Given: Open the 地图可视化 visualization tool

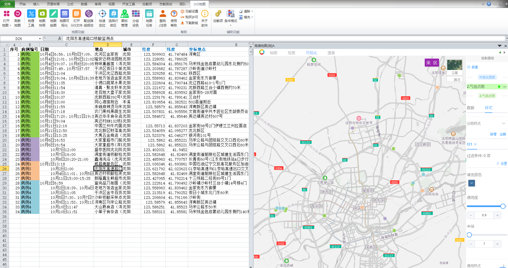Looking at the screenshot, I should (x=64, y=18).
